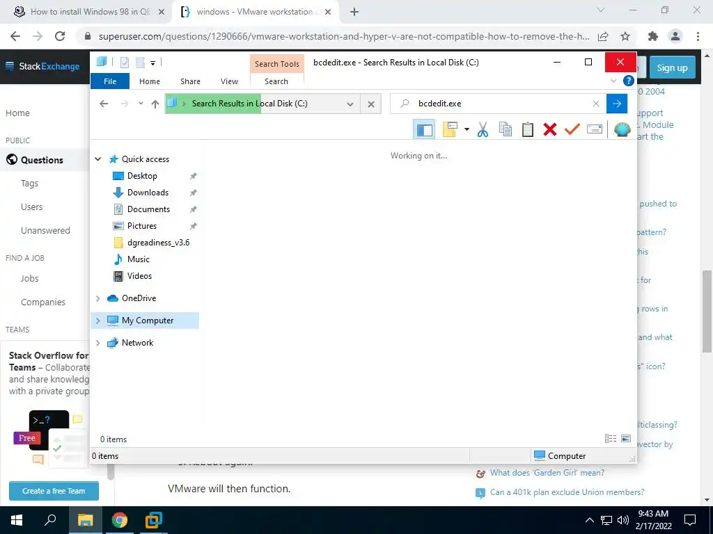The image size is (713, 534).
Task: Expand the My Computer tree node
Action: click(x=97, y=320)
